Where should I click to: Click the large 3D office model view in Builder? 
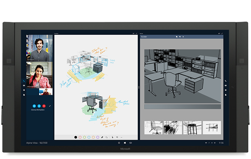(x=183, y=76)
